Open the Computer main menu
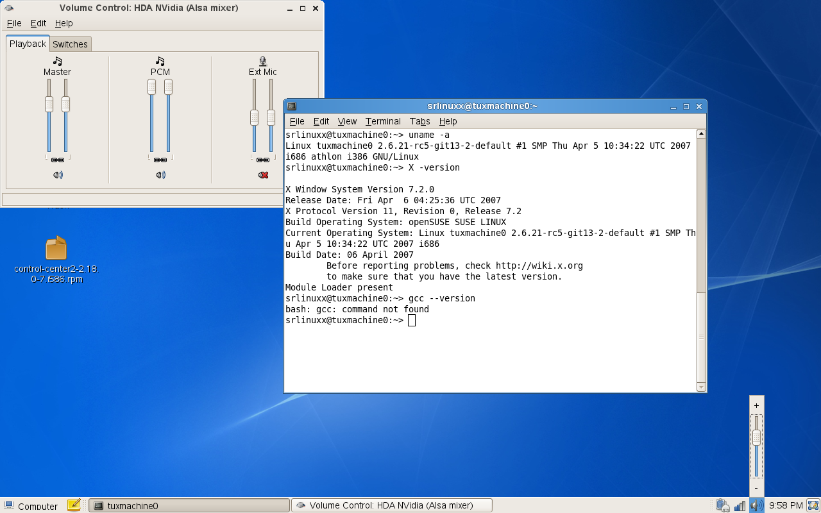 coord(30,506)
